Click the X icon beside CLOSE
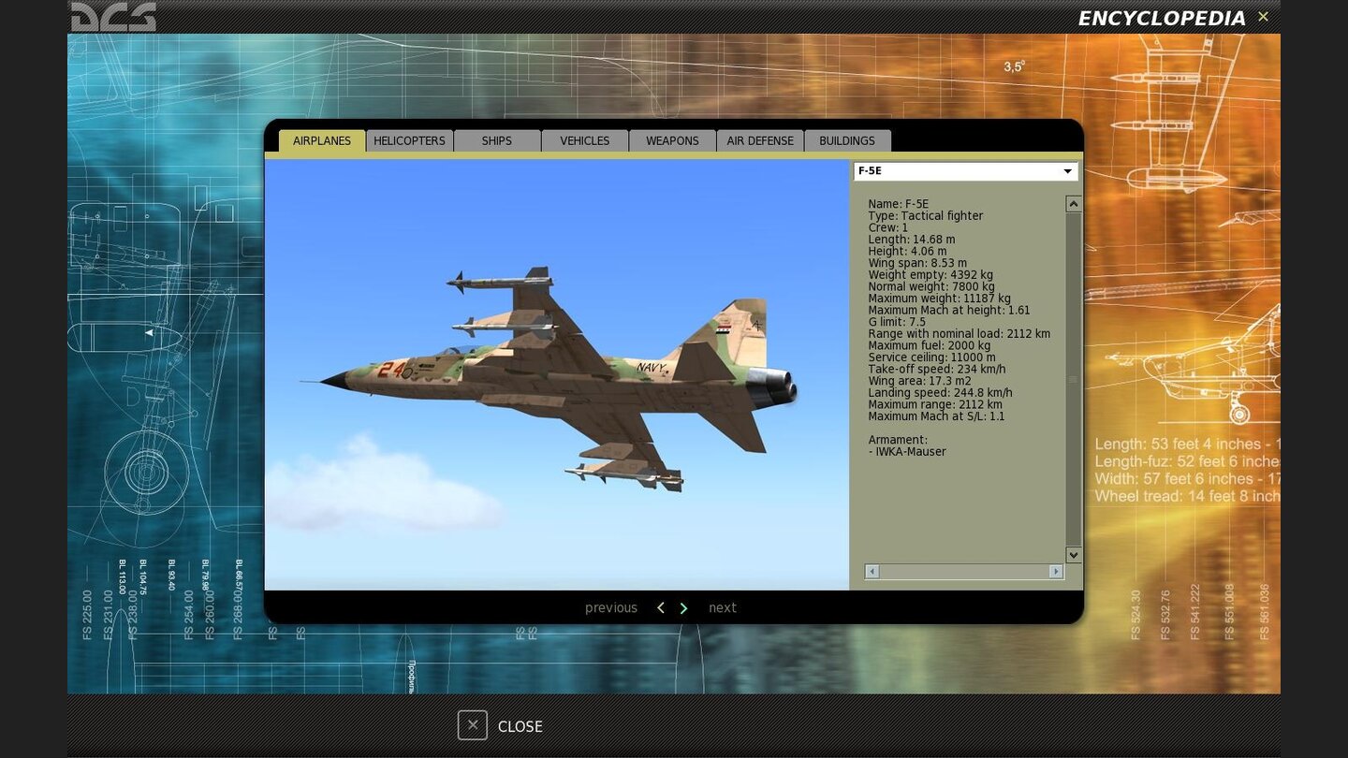The width and height of the screenshot is (1348, 758). [x=473, y=725]
